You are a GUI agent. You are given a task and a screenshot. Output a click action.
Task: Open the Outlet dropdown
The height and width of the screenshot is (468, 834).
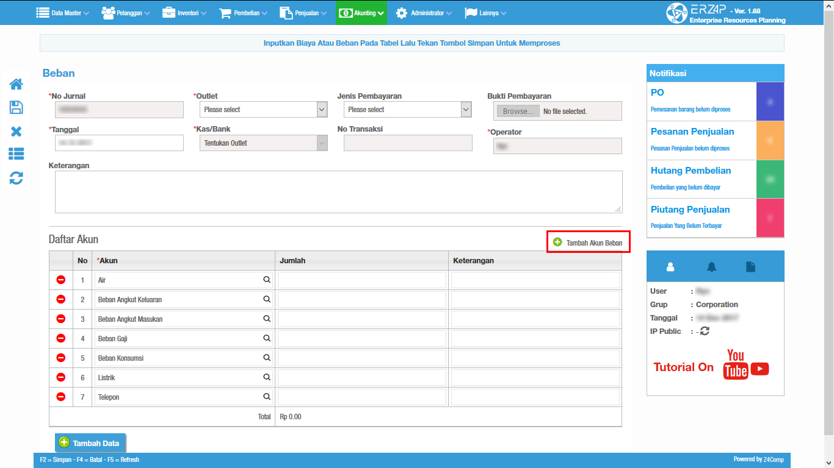click(x=263, y=110)
